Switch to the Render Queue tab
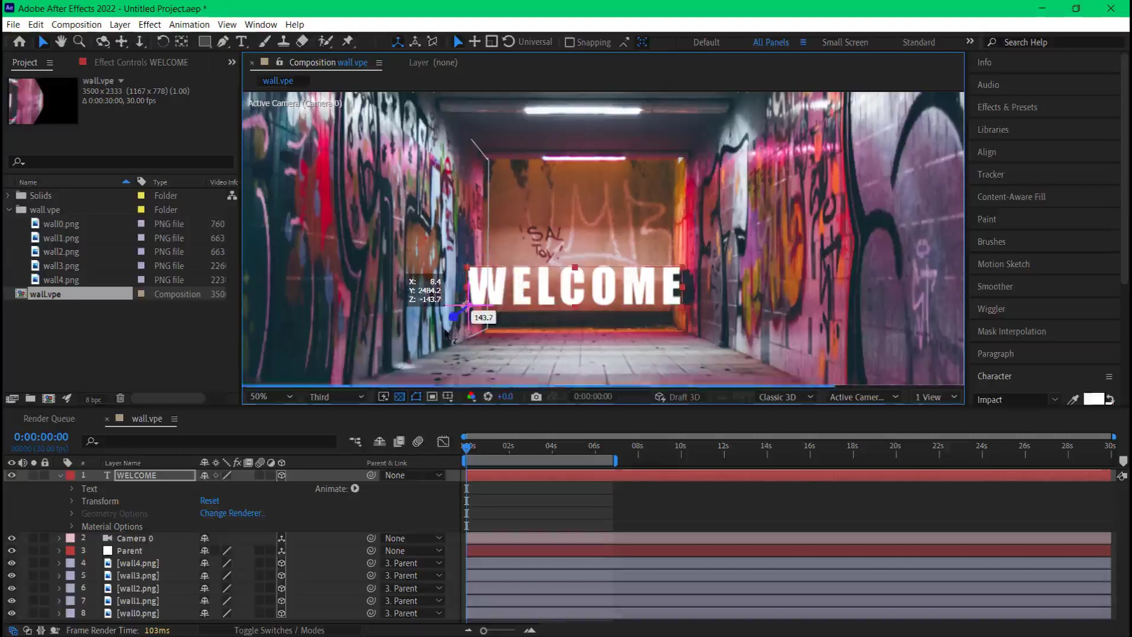The height and width of the screenshot is (637, 1132). click(49, 419)
